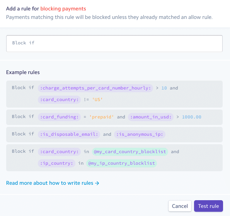This screenshot has width=230, height=216.
Task: Click the first :card_country: tag near 'US'
Action: point(59,100)
